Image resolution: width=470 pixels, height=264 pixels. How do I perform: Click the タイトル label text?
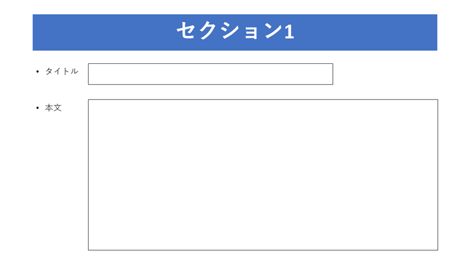[62, 71]
